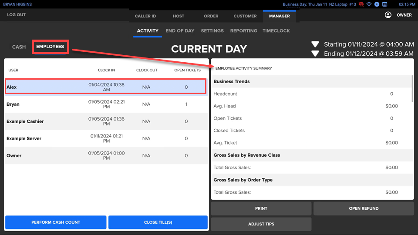Image resolution: width=418 pixels, height=235 pixels.
Task: Select the Cash sub-tab
Action: pyautogui.click(x=19, y=47)
